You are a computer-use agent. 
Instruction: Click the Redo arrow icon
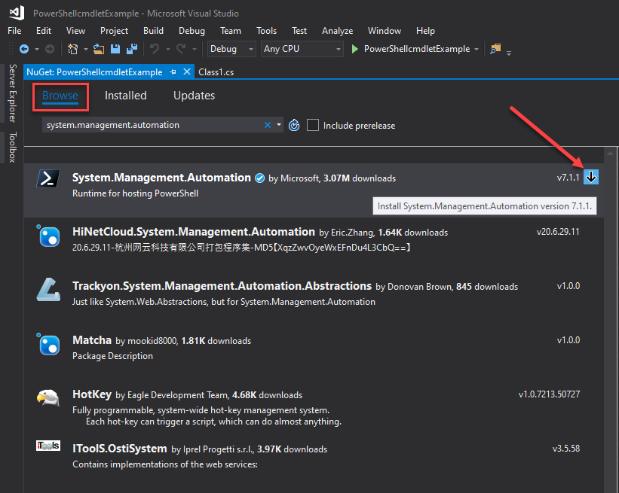(181, 49)
